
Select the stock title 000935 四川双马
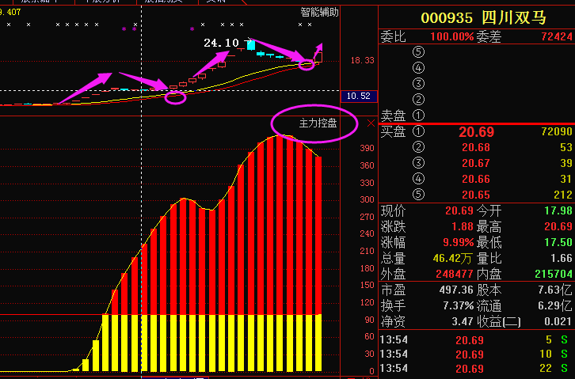[x=483, y=17]
